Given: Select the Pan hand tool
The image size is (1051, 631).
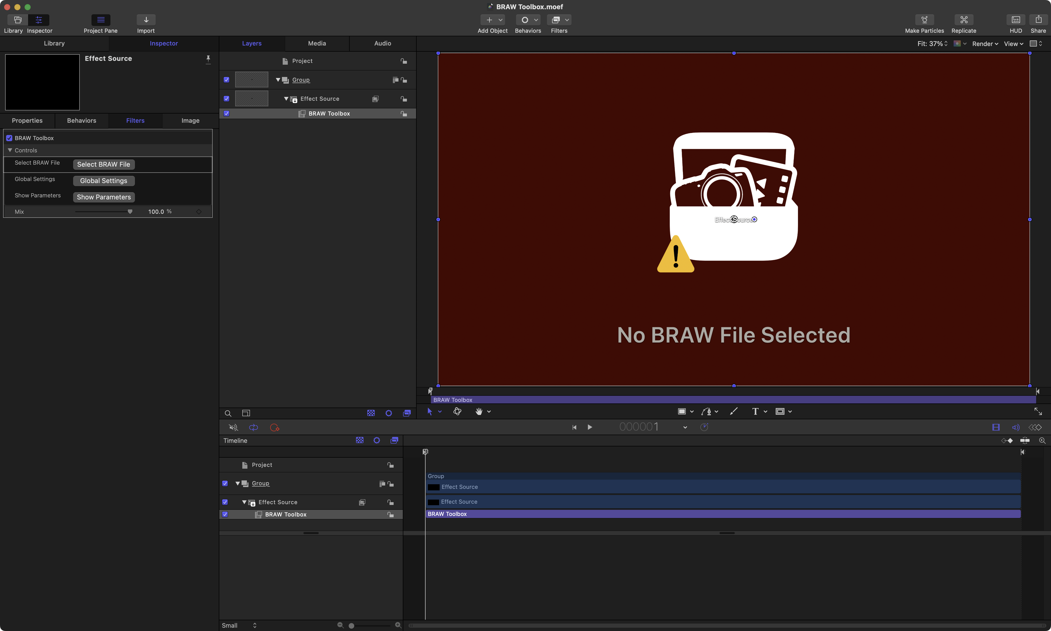Looking at the screenshot, I should point(478,411).
